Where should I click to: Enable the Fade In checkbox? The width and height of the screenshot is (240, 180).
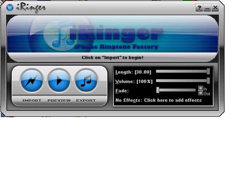pos(201,88)
